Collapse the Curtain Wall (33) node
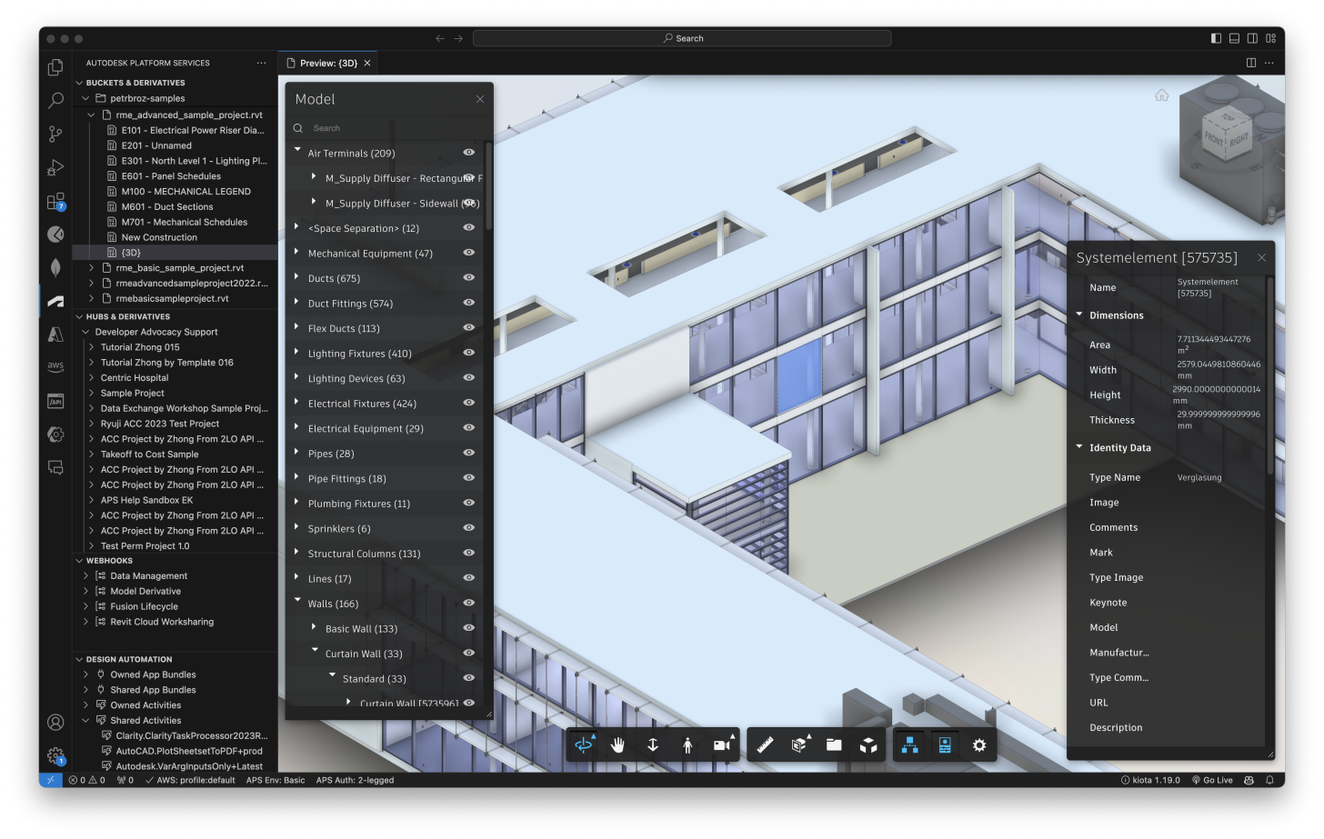The width and height of the screenshot is (1324, 839). coord(316,651)
